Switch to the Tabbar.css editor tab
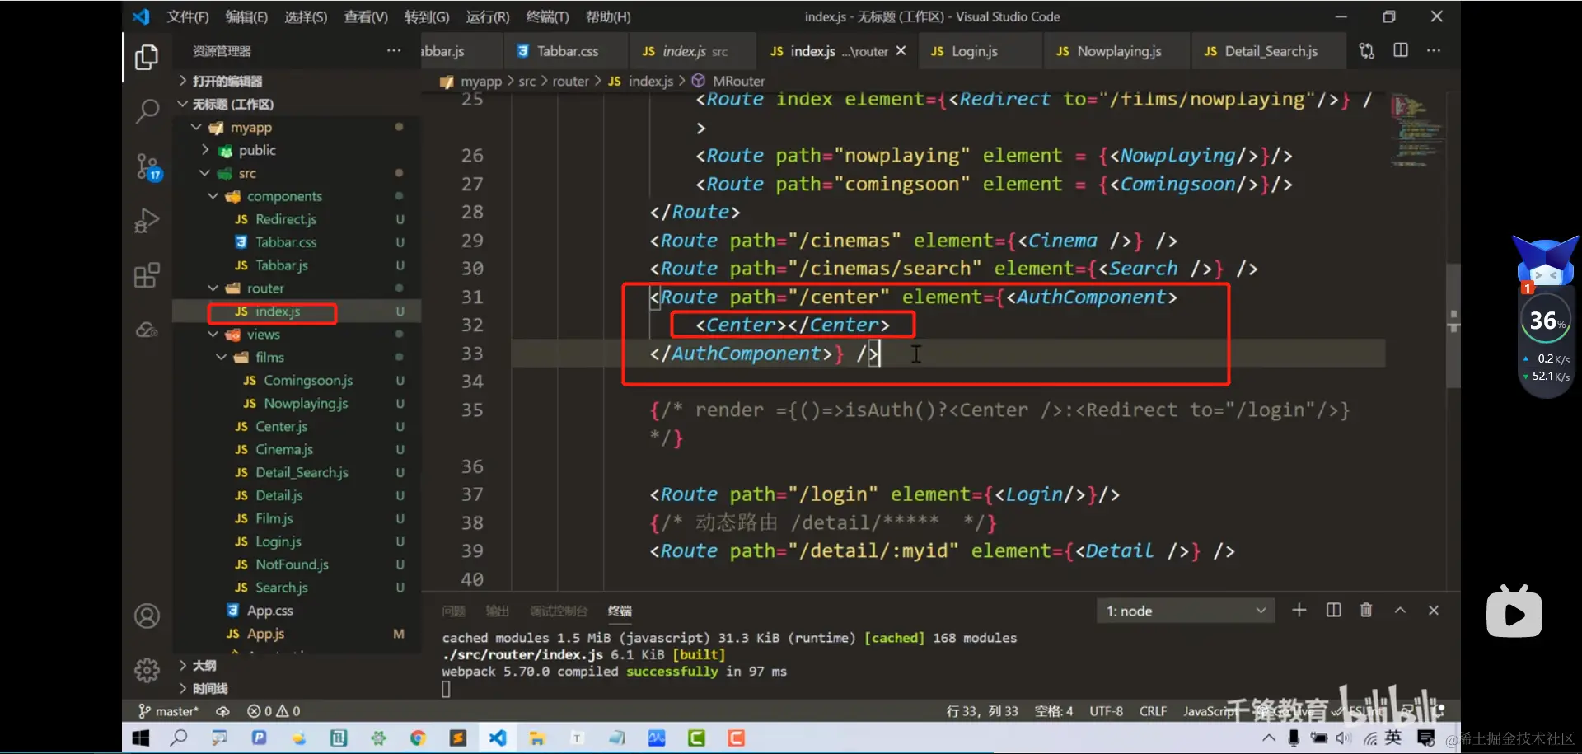 566,51
